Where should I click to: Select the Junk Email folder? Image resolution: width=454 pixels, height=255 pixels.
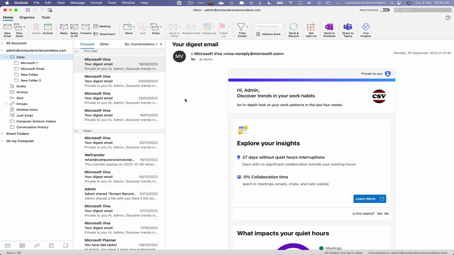pos(24,115)
